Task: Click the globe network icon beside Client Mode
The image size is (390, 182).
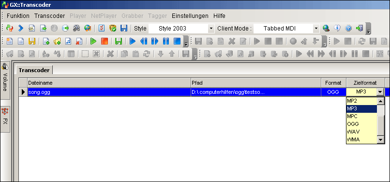Action: (326, 29)
